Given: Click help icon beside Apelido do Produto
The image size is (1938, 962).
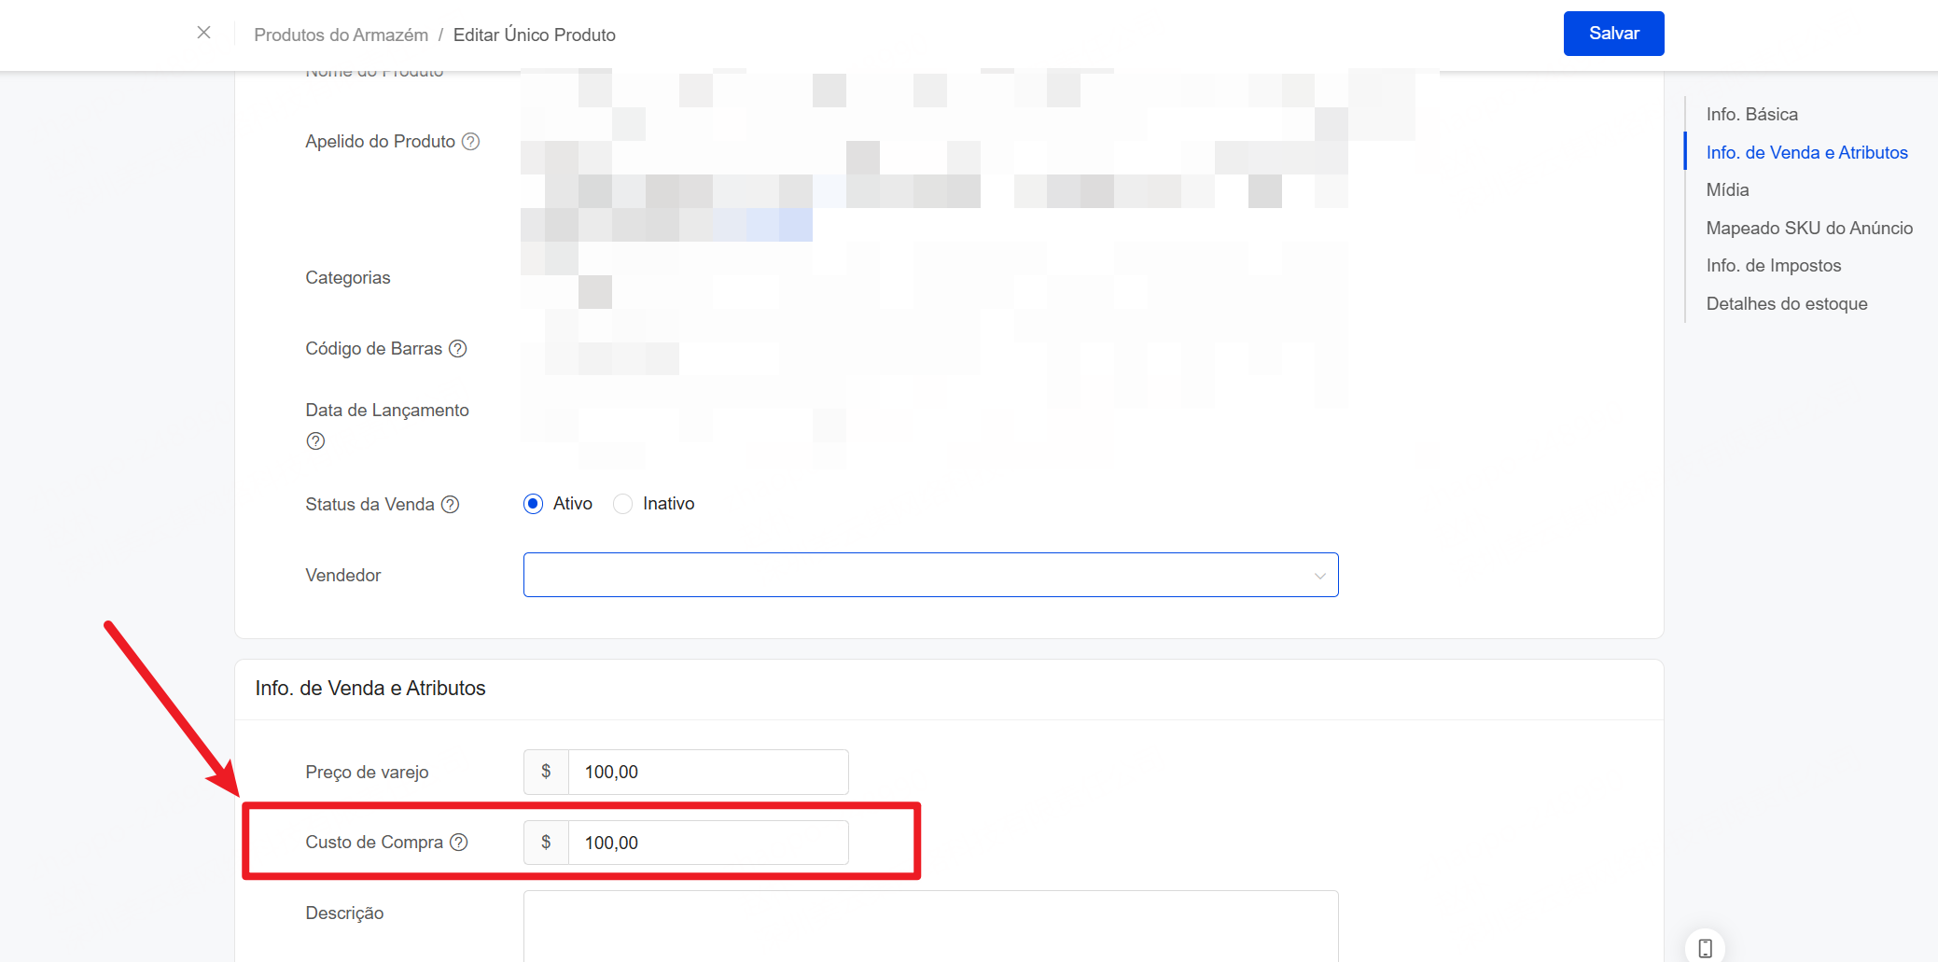Looking at the screenshot, I should click(471, 142).
